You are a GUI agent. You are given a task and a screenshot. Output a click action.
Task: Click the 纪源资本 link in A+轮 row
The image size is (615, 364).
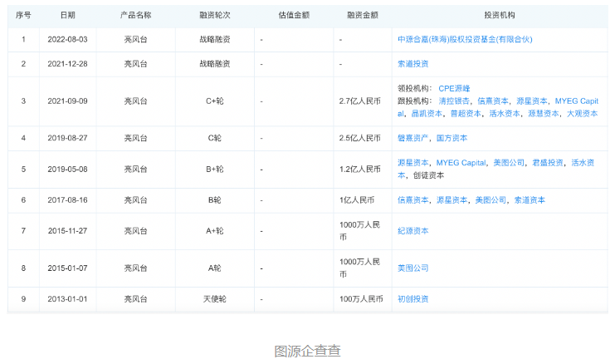pos(412,230)
